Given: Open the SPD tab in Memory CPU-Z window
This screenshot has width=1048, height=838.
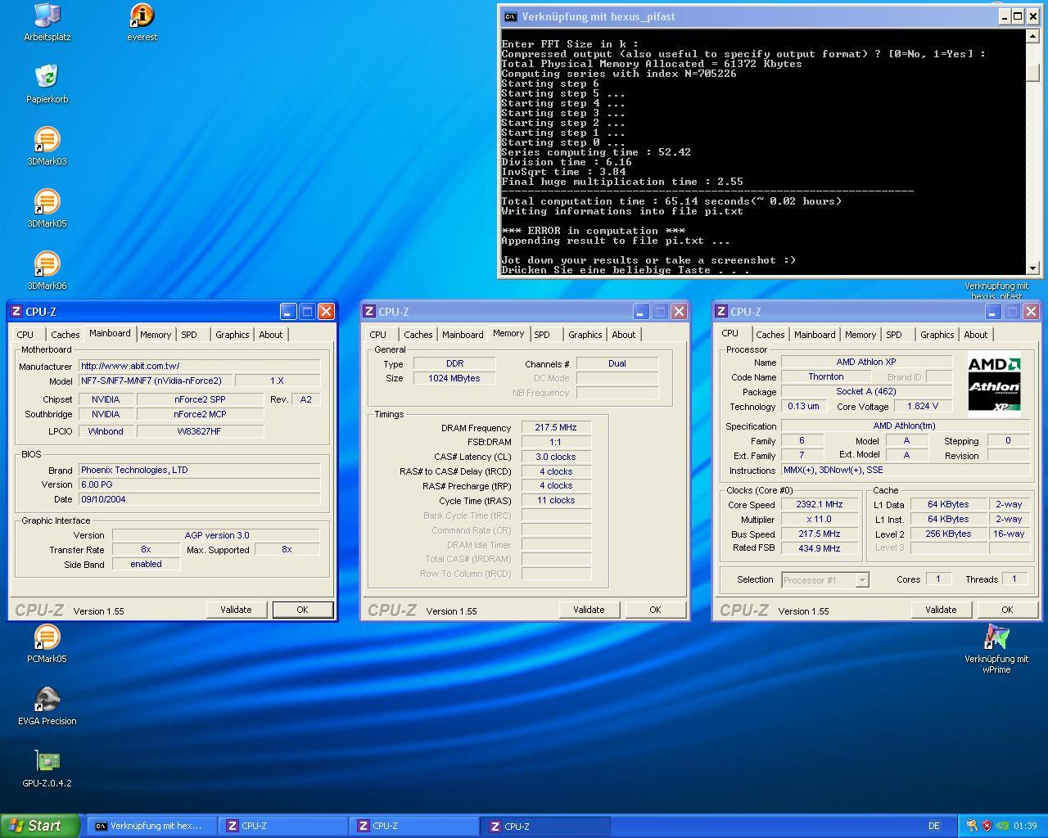Looking at the screenshot, I should click(542, 335).
